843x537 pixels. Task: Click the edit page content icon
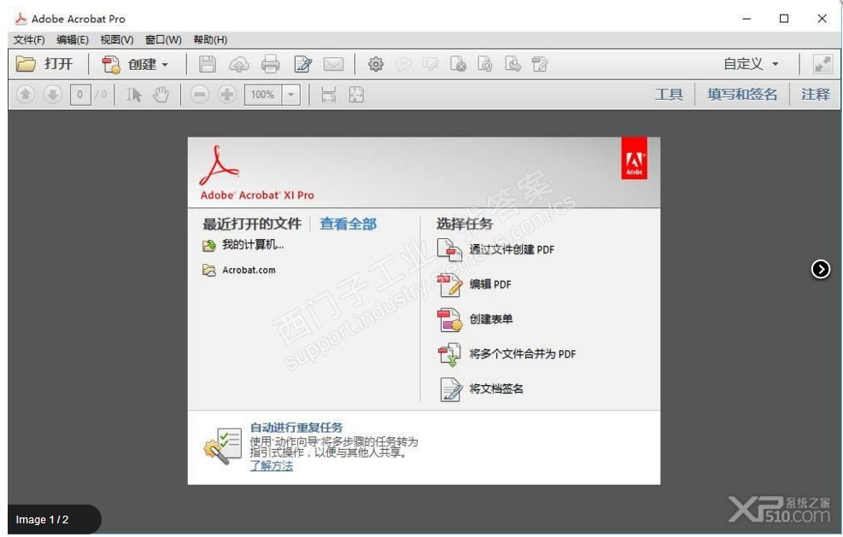pos(540,65)
